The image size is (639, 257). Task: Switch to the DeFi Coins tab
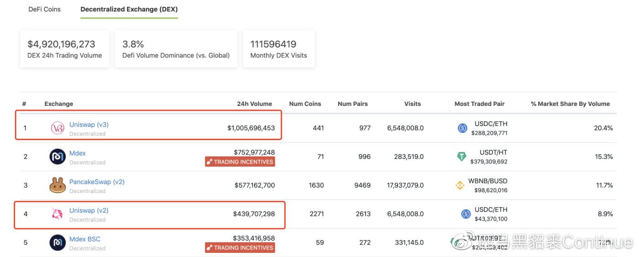coord(44,9)
